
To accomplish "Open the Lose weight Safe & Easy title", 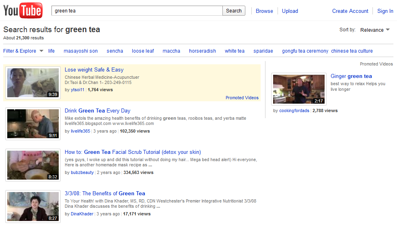I will 94,70.
